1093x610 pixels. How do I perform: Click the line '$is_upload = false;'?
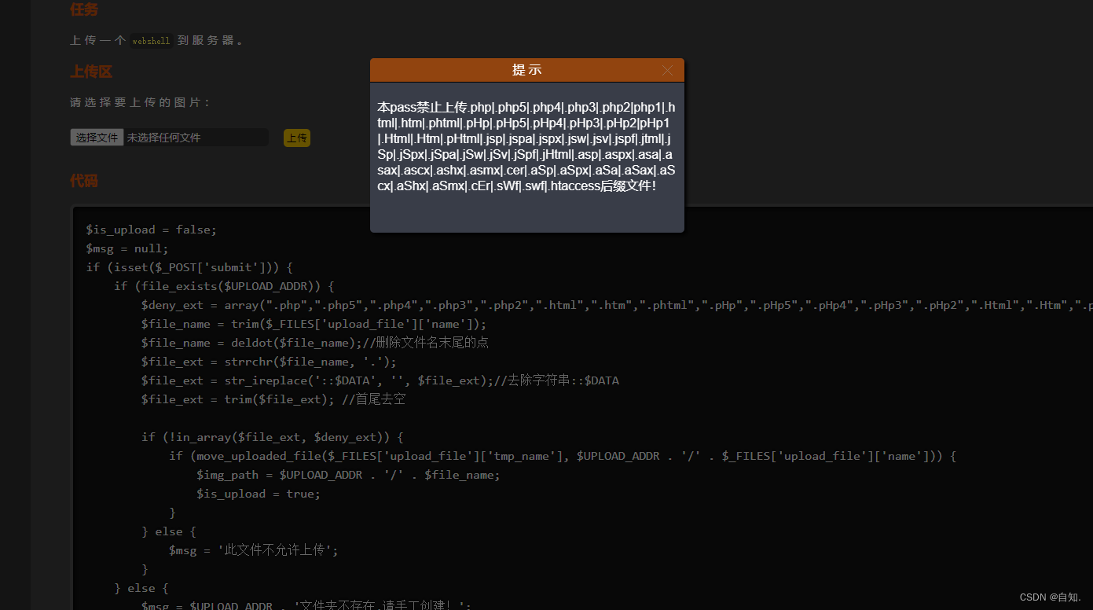pos(151,230)
